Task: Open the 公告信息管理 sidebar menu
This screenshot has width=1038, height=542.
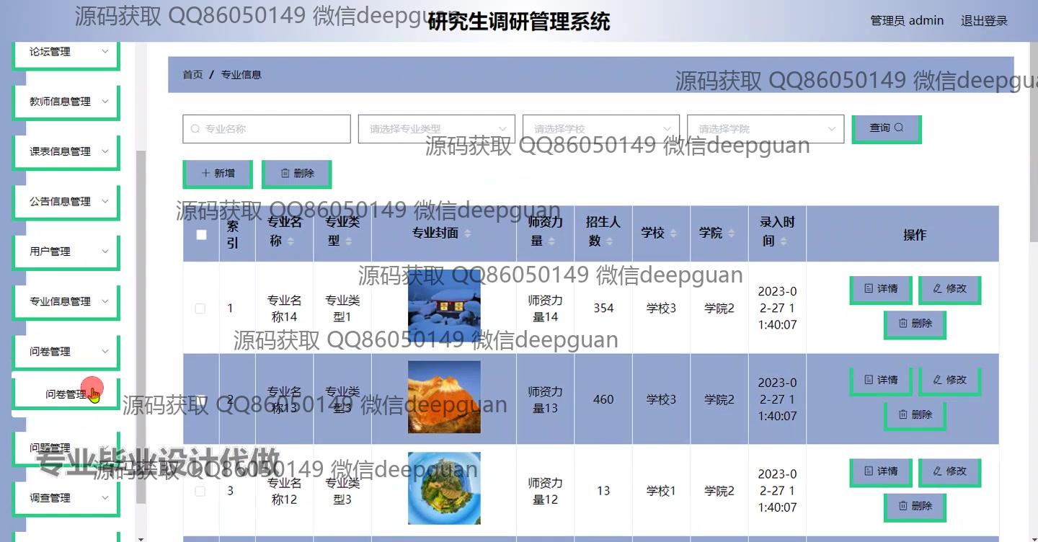Action: point(66,202)
